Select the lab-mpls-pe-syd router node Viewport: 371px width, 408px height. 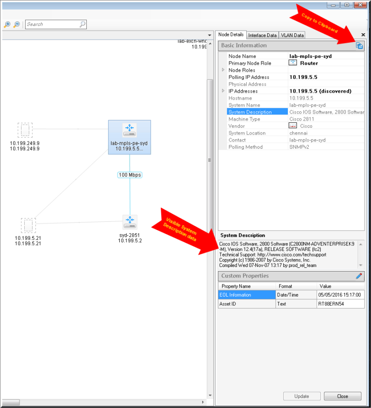(x=129, y=137)
